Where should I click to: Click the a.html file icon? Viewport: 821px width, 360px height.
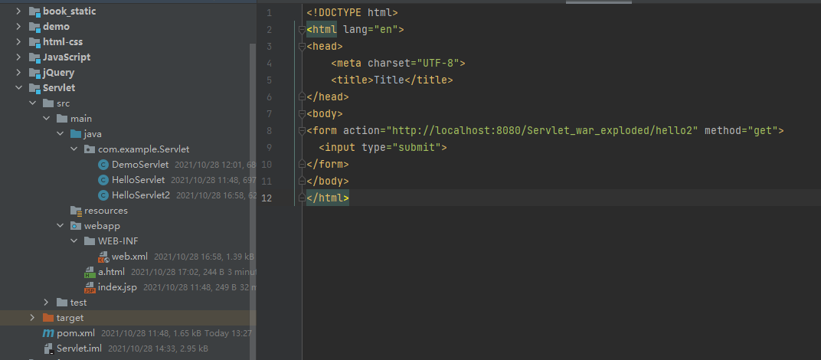click(x=90, y=272)
